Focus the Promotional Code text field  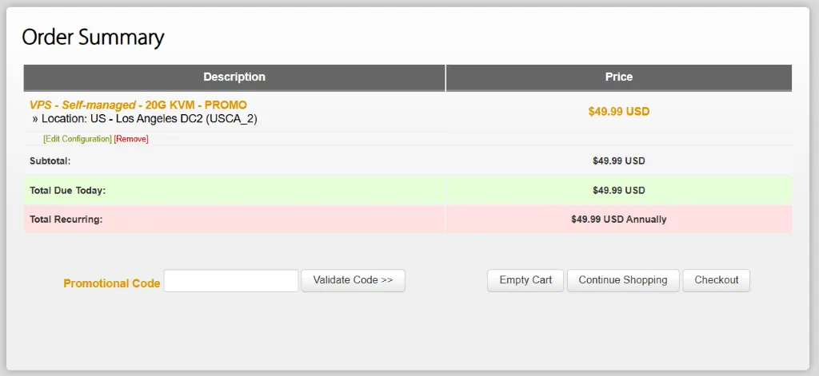point(231,281)
